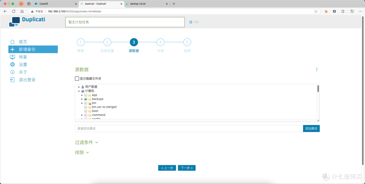365x184 pixels.
Task: Bookmark page with the star icon
Action: (316, 11)
